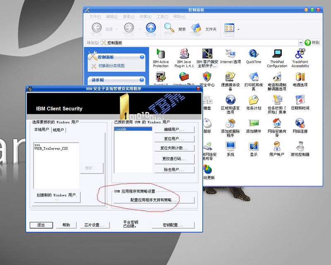331x265 pixels.
Task: Switch to the 本地用户 tab
Action: click(x=42, y=130)
